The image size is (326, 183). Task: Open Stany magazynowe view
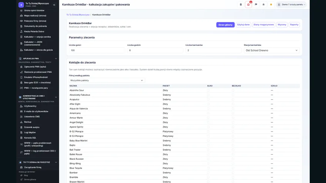click(x=264, y=25)
